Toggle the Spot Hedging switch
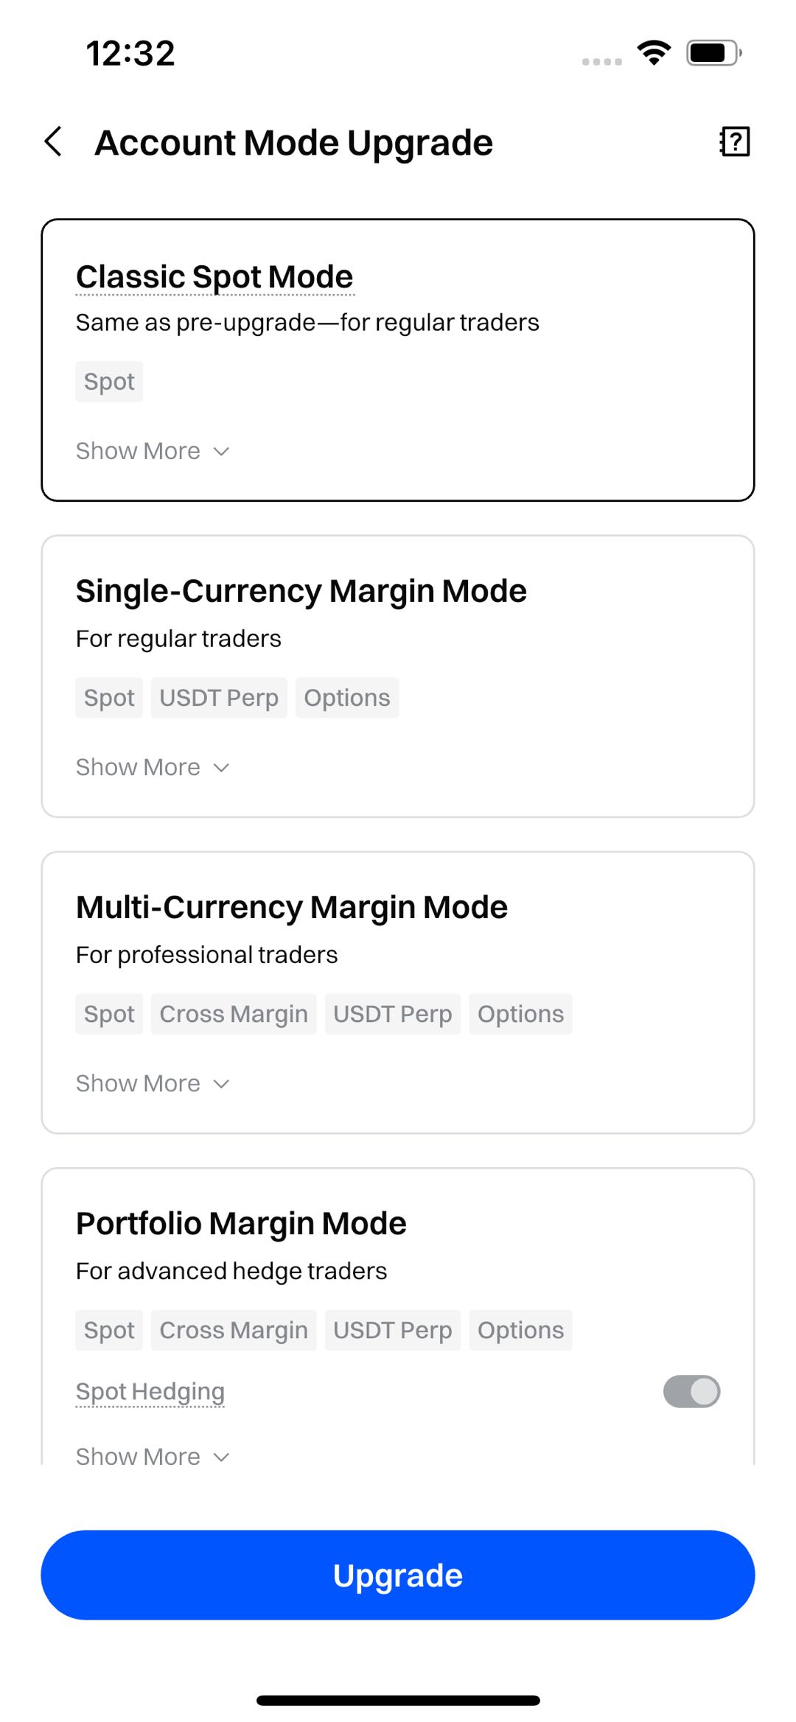 click(x=691, y=1391)
